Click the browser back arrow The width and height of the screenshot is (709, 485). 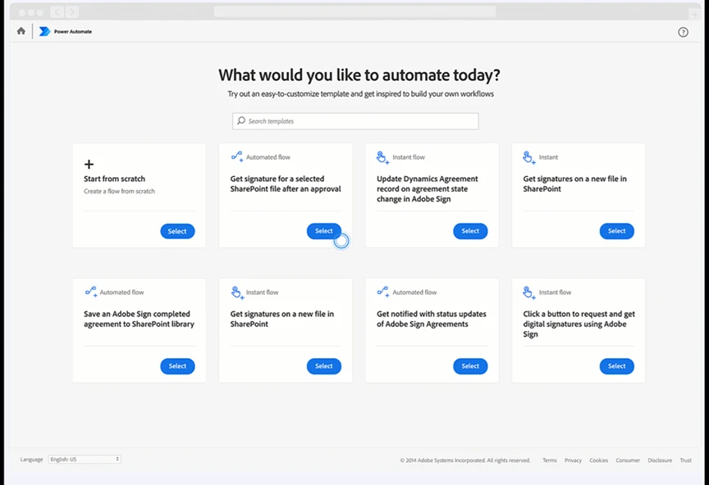[x=57, y=11]
